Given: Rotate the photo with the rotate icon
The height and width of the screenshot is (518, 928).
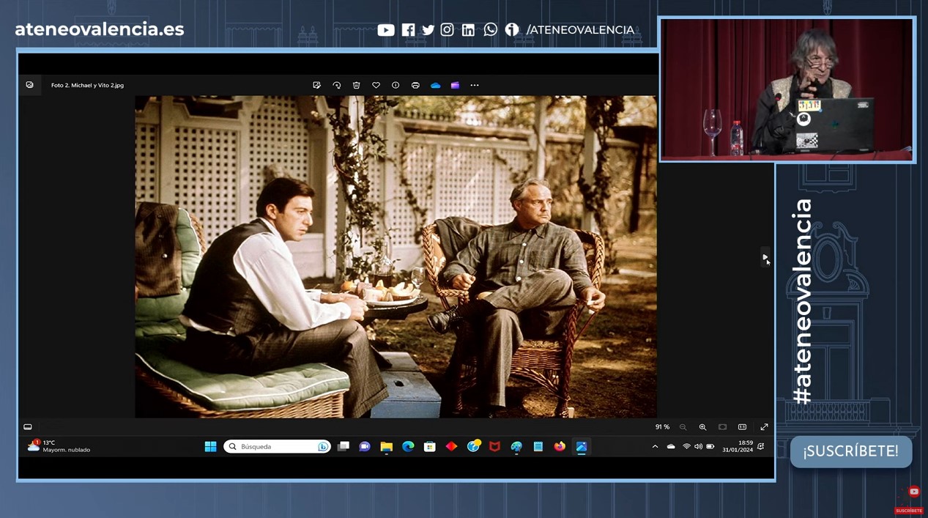Looking at the screenshot, I should point(337,85).
